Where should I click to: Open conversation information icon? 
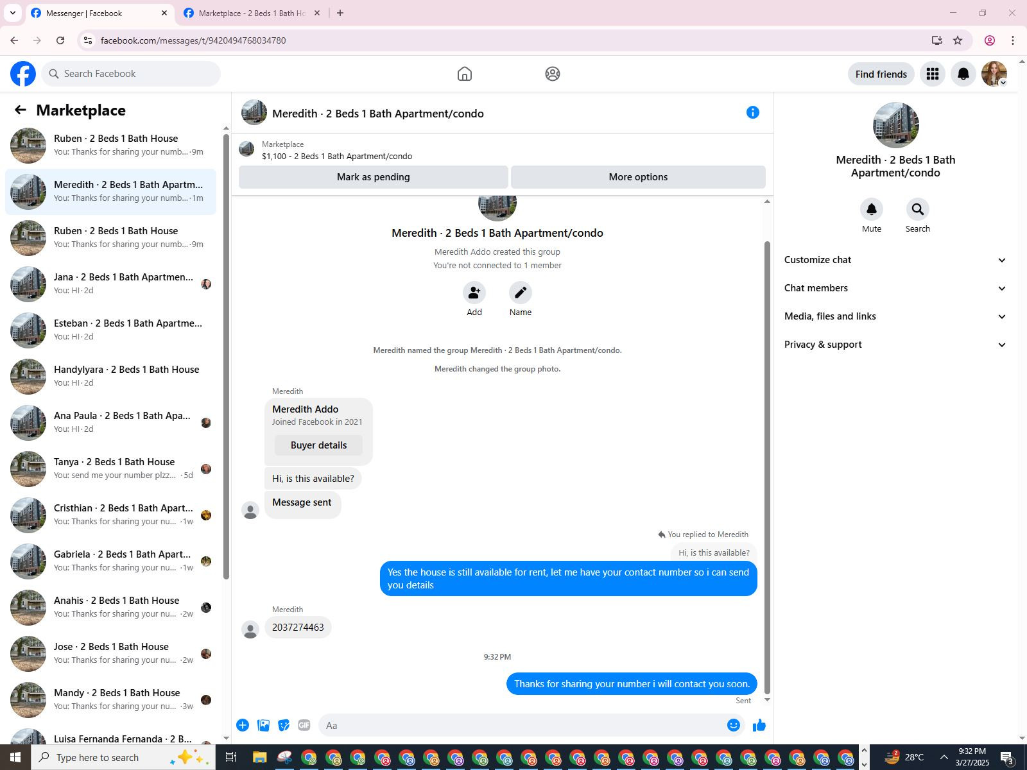753,113
